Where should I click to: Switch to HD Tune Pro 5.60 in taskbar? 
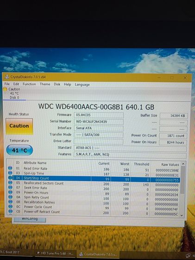tap(55, 254)
